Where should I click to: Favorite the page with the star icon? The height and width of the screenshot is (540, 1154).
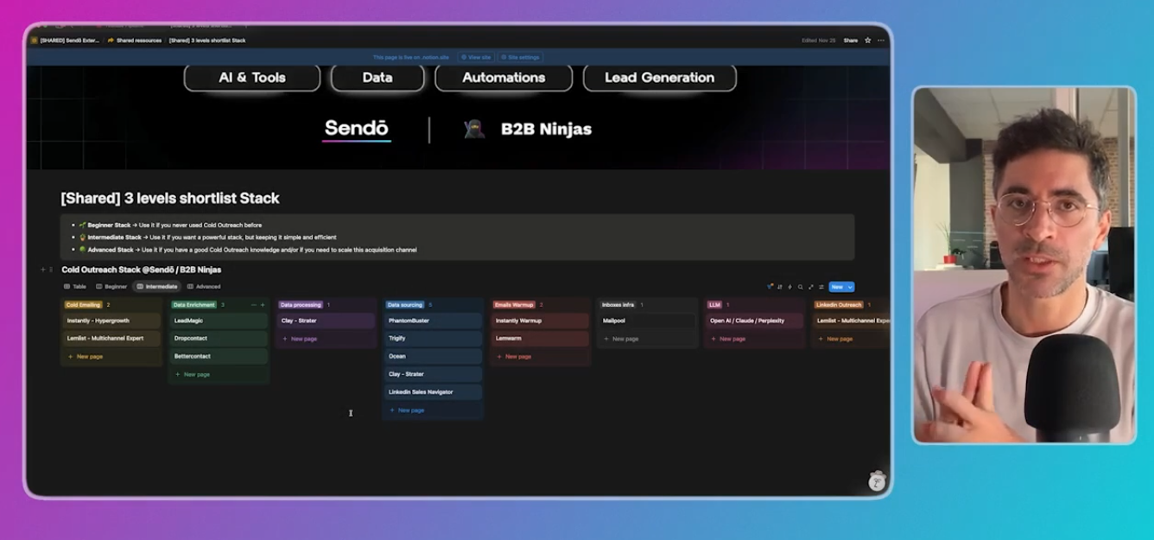point(868,40)
